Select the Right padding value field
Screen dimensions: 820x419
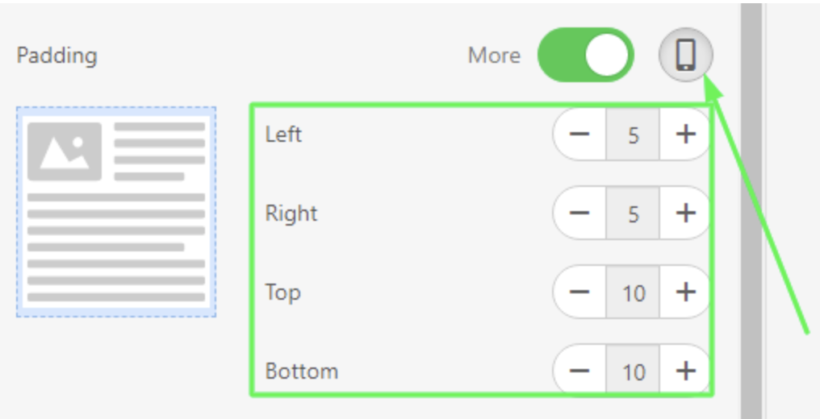click(x=633, y=213)
